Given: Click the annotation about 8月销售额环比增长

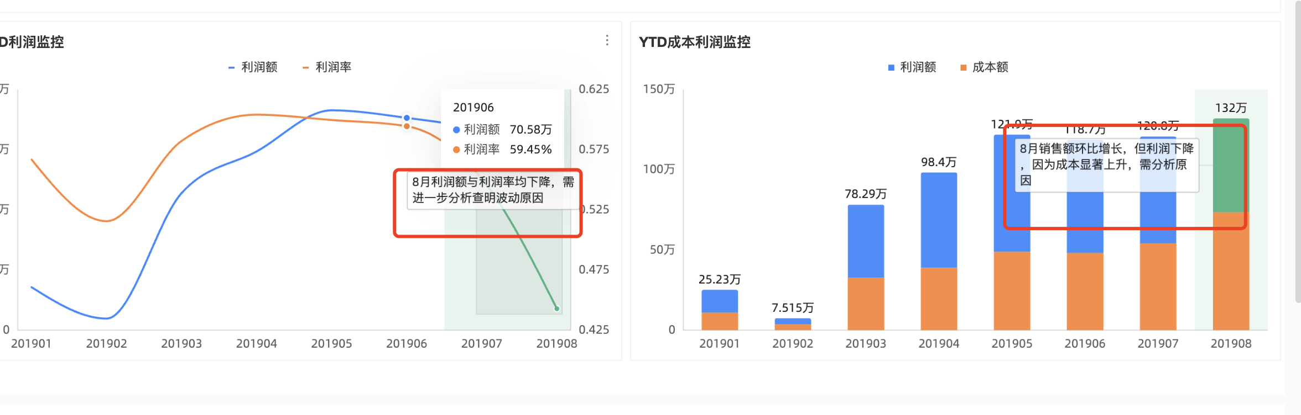Looking at the screenshot, I should [1107, 164].
